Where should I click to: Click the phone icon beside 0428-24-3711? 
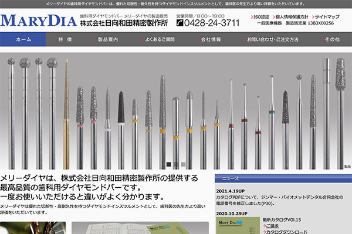click(180, 23)
